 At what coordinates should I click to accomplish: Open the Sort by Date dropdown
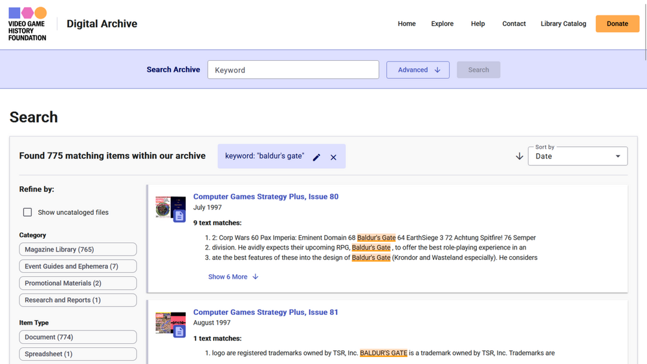click(x=577, y=156)
